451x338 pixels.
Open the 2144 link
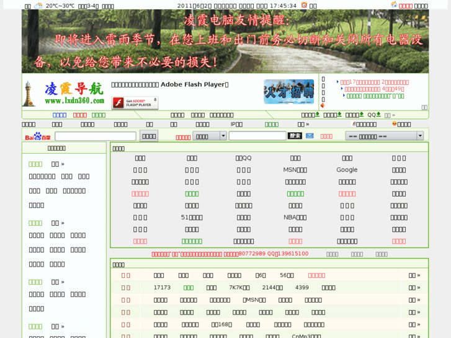pyautogui.click(x=272, y=288)
